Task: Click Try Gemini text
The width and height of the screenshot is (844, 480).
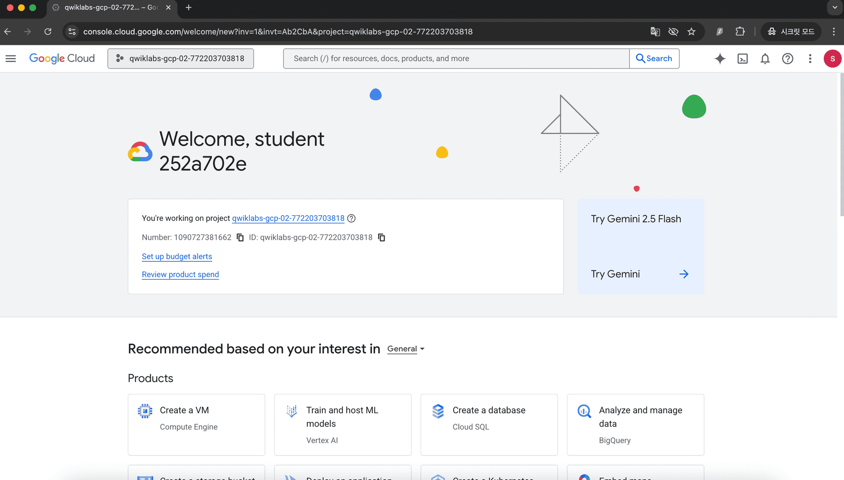Action: coord(615,274)
